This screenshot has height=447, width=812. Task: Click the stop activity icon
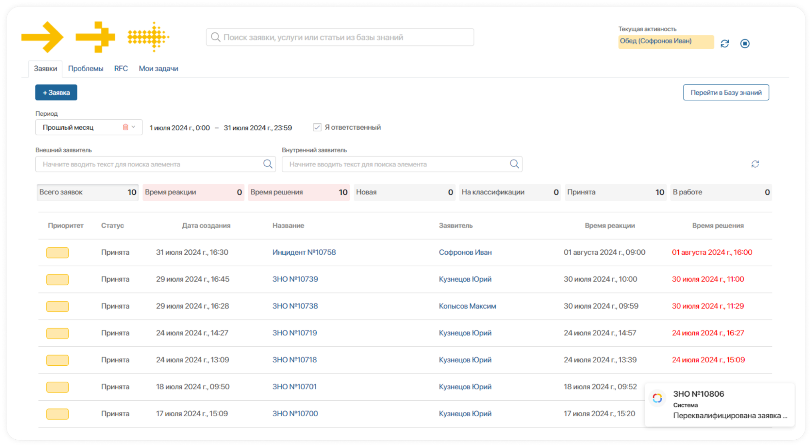[745, 43]
